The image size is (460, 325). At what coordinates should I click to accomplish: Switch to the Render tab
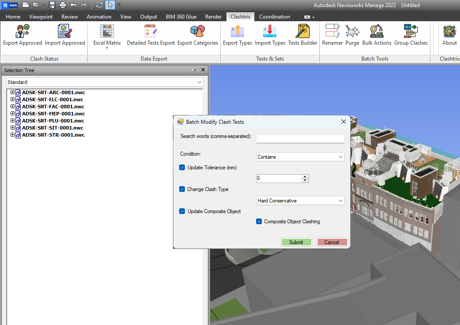pyautogui.click(x=213, y=17)
